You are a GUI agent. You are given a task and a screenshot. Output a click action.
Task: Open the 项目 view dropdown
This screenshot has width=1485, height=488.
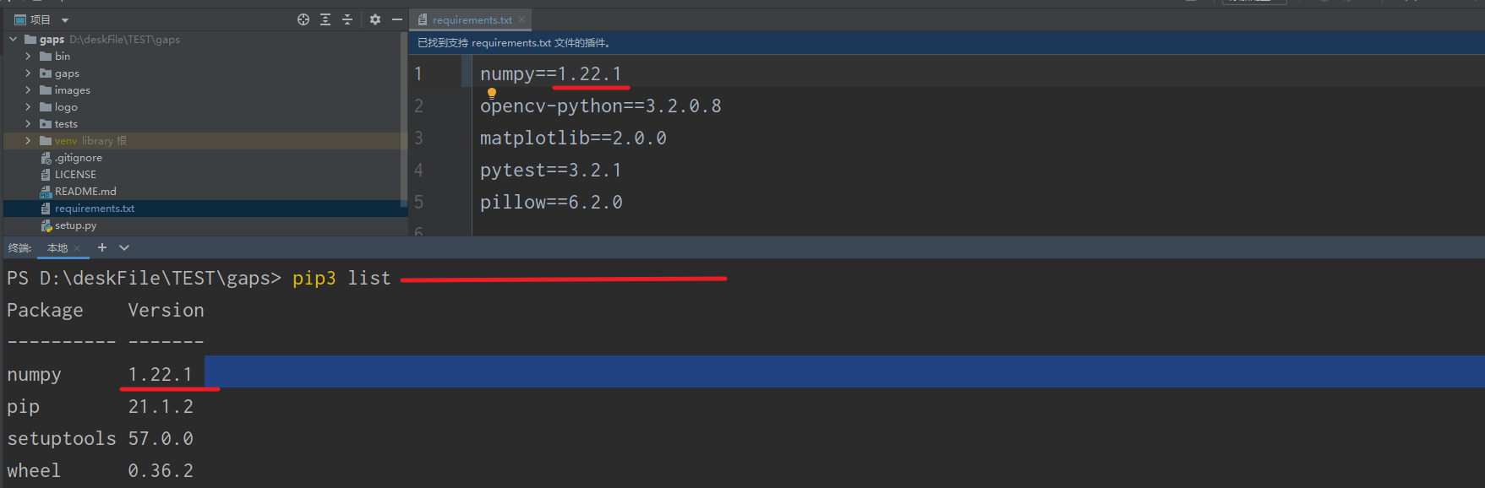tap(65, 20)
